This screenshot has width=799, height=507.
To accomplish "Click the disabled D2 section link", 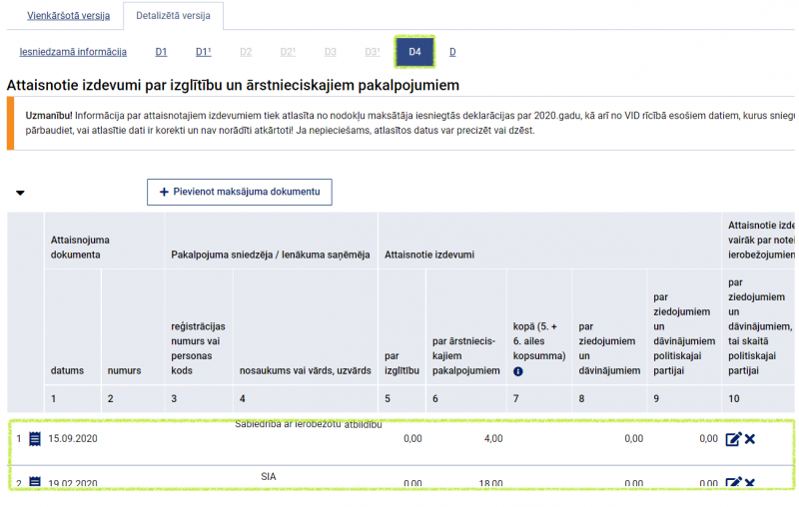I will [246, 52].
